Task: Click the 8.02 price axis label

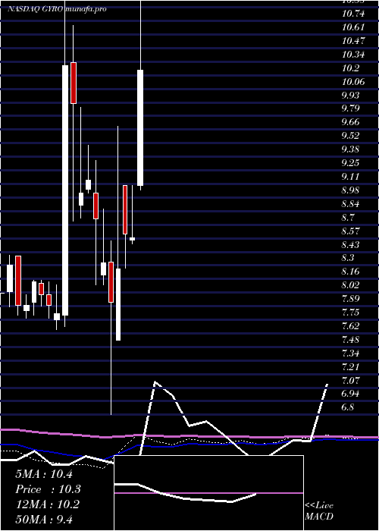Action: (350, 285)
